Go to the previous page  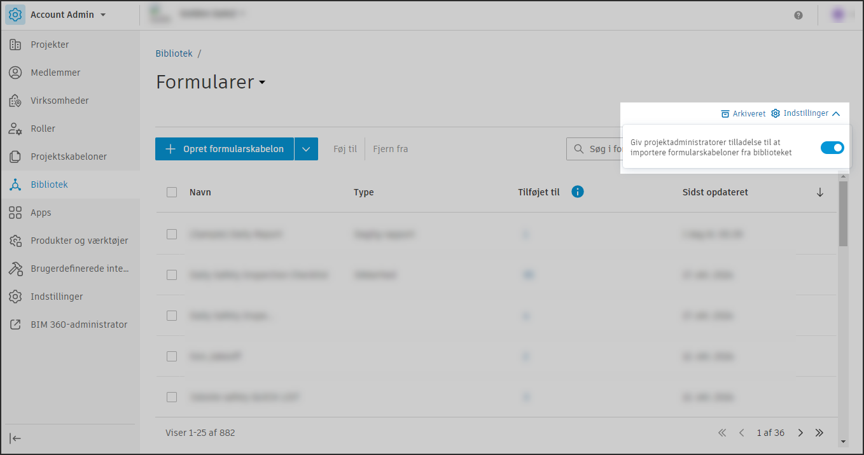click(x=741, y=433)
